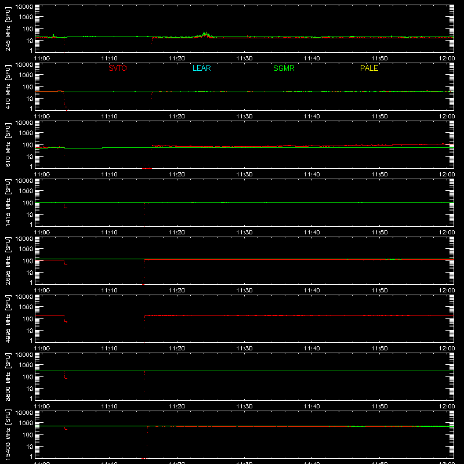Image resolution: width=464 pixels, height=464 pixels.
Task: Click 12:00 tick under 8800 MHz plot
Action: pyautogui.click(x=447, y=407)
